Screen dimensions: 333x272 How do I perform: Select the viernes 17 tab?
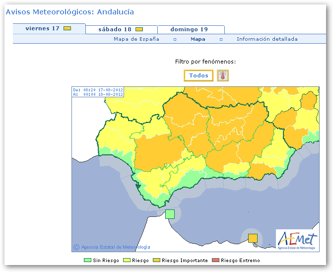[x=43, y=28]
